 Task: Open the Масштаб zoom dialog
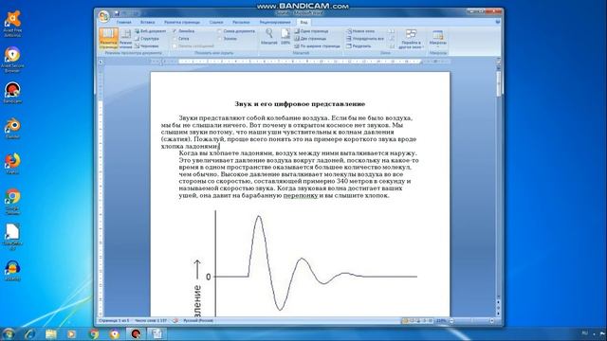(x=269, y=37)
